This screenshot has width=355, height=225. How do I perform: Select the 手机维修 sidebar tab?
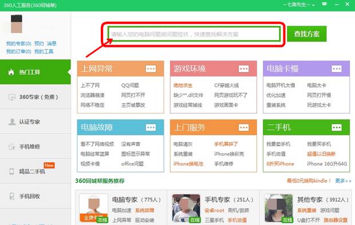[x=35, y=147]
